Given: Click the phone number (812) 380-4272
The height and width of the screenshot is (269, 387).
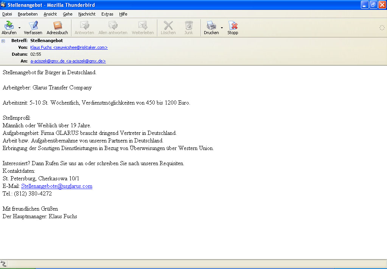Looking at the screenshot, I should point(33,194).
